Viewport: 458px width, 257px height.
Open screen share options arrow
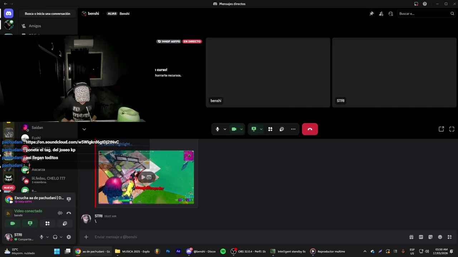tap(261, 129)
